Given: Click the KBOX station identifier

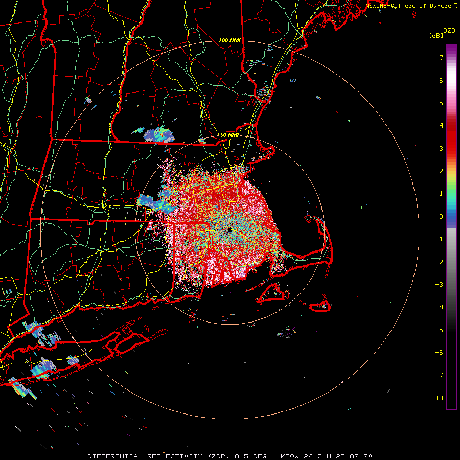Looking at the screenshot, I should coord(290,456).
